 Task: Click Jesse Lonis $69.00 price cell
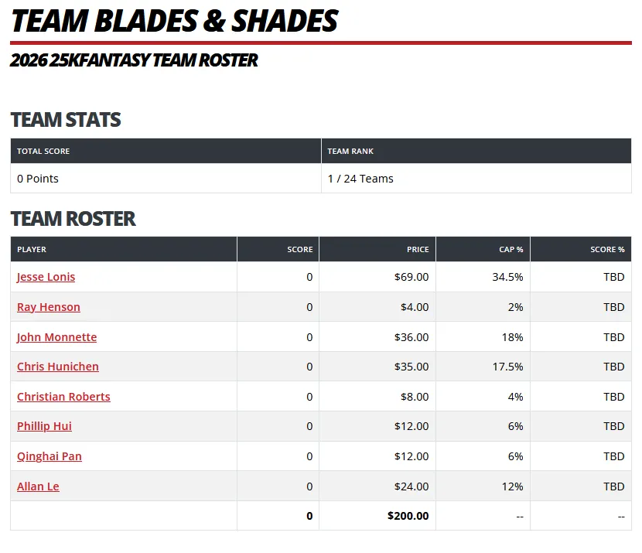point(377,277)
